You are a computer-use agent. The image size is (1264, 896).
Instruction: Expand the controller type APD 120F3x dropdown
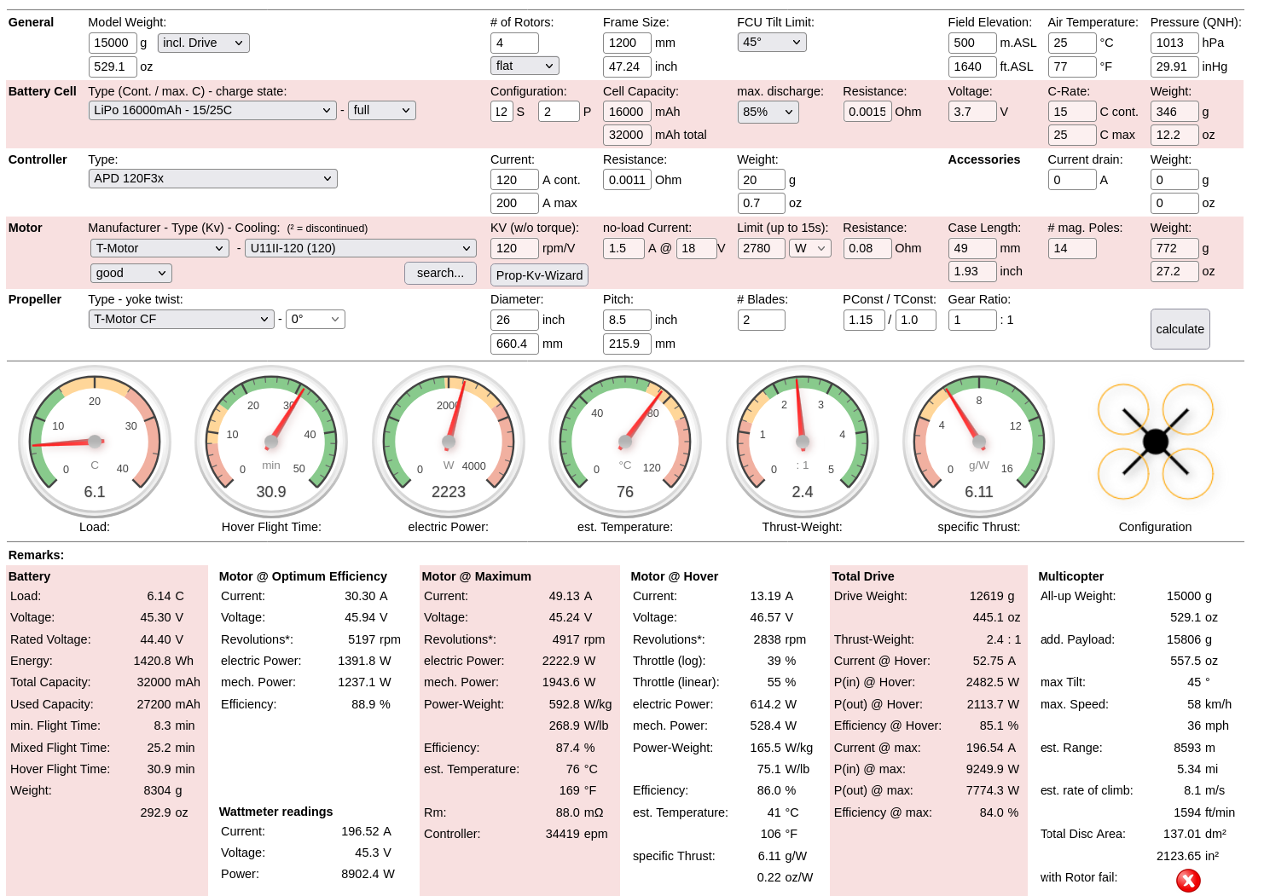point(212,178)
